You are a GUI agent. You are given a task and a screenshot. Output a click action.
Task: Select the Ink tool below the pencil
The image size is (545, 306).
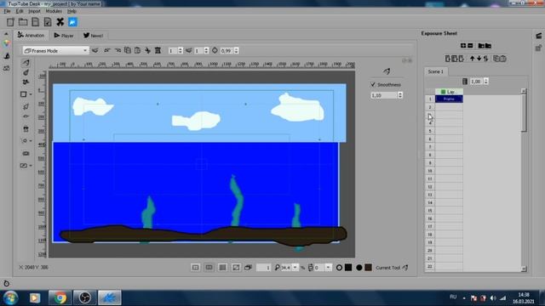26,72
